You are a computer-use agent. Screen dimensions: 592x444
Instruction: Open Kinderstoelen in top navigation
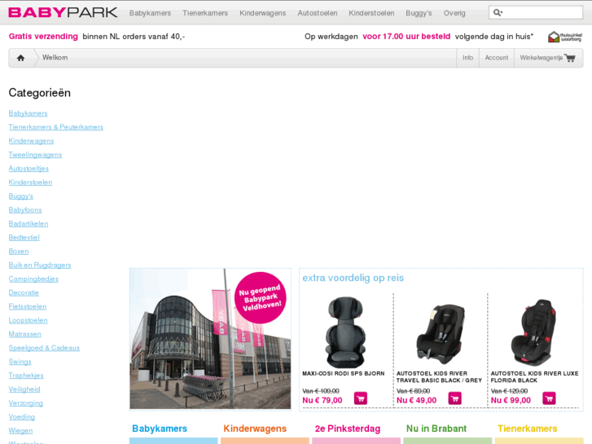[x=371, y=13]
